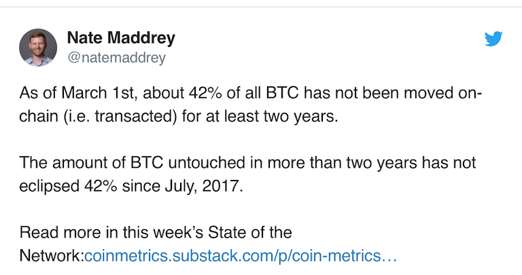
Task: Open the @natemaddrey handle link
Action: pos(116,58)
